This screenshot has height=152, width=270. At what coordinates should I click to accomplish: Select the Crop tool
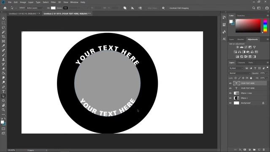point(3,37)
